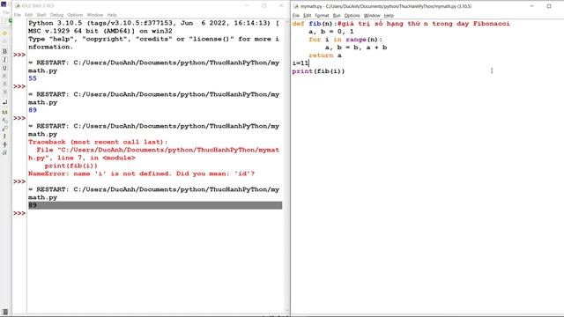The image size is (564, 317).
Task: Click the output value 55 in shell
Action: (x=33, y=78)
